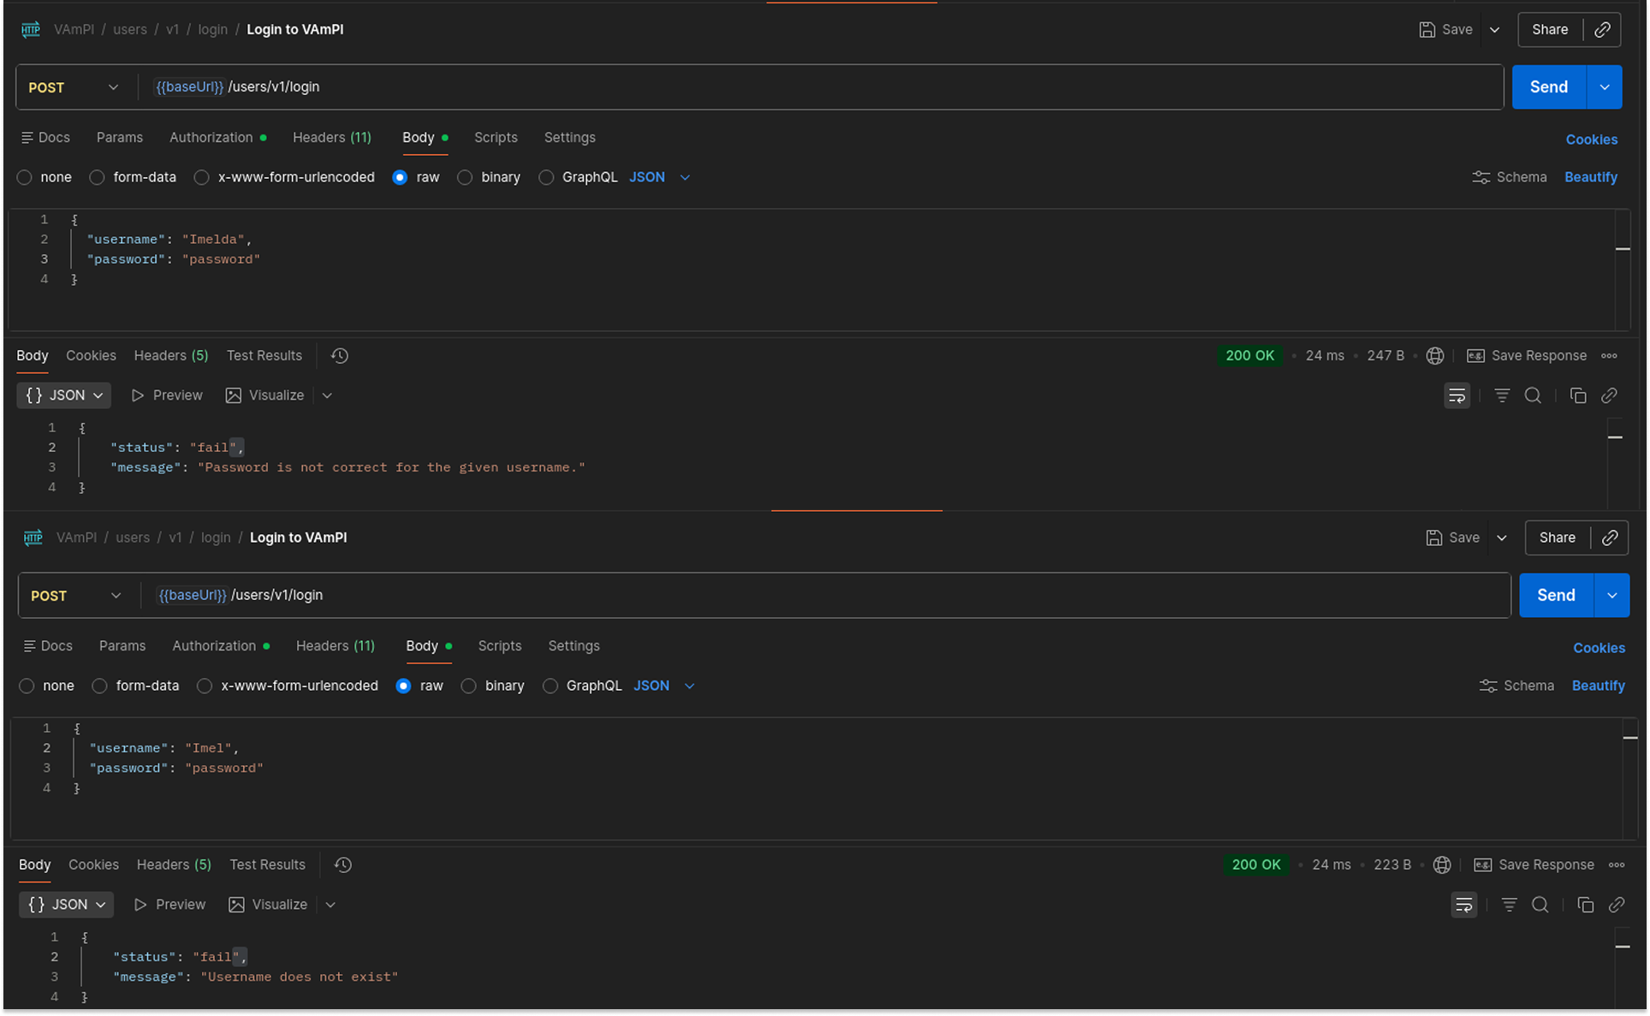Select the GraphQL radio in lower request
This screenshot has height=1016, width=1650.
(x=550, y=686)
